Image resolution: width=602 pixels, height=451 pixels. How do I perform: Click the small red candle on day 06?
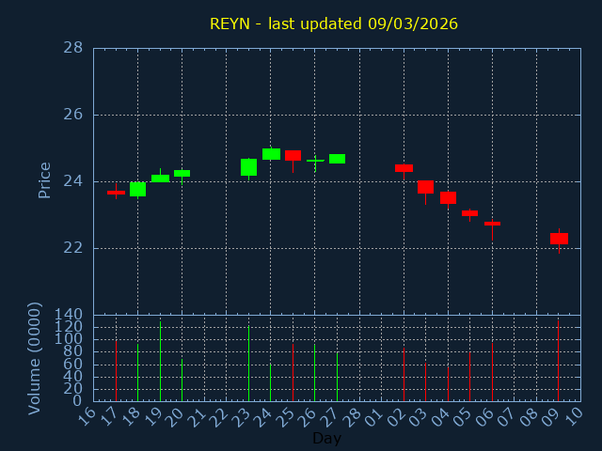pyautogui.click(x=492, y=224)
